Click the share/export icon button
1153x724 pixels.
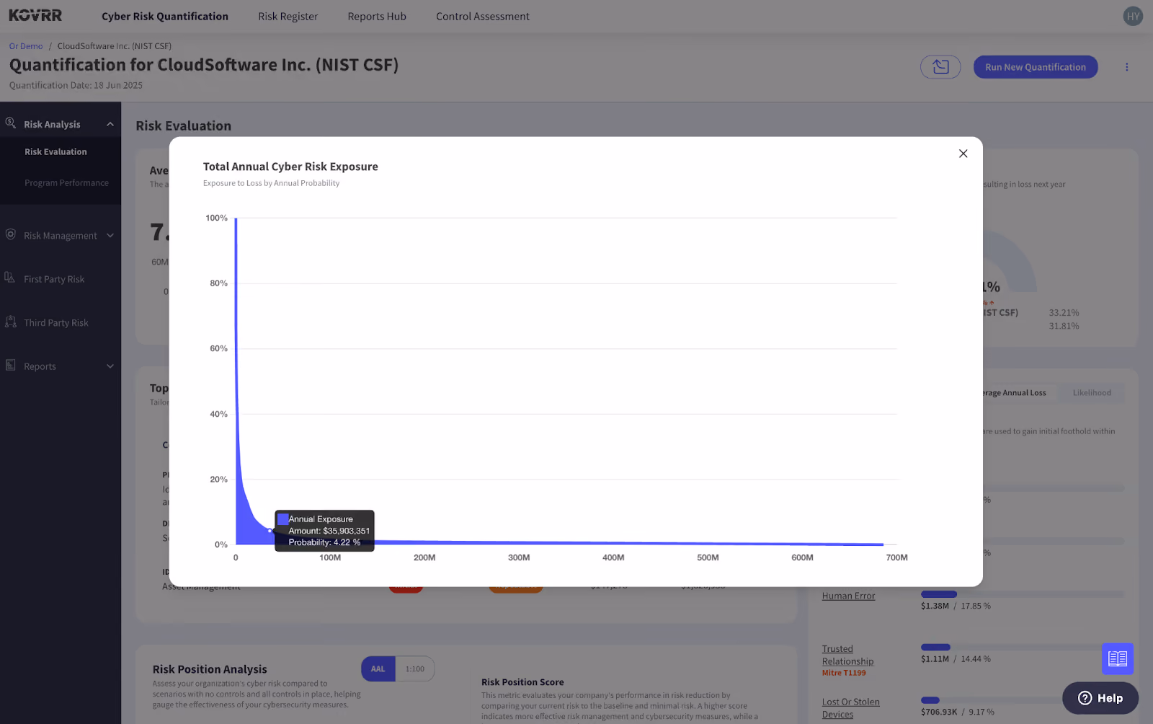pos(940,67)
